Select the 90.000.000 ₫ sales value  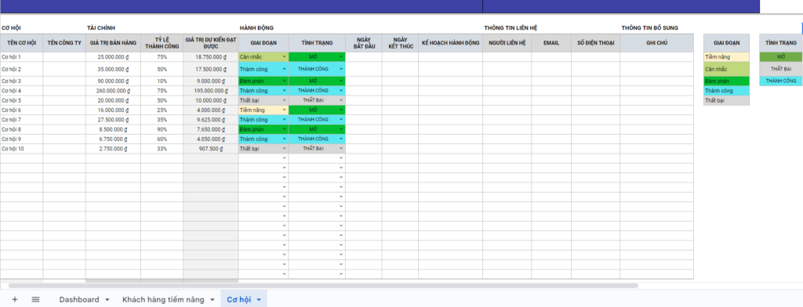point(113,81)
